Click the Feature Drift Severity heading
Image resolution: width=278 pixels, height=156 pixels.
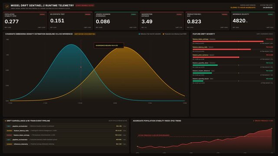pyautogui.click(x=203, y=34)
